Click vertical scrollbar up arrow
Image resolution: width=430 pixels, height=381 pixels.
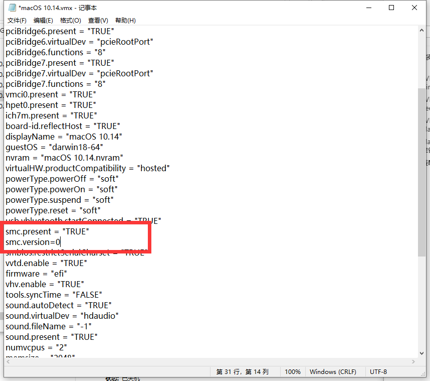coord(422,31)
